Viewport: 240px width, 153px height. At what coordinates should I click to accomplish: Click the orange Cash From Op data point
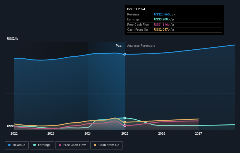tap(125, 122)
